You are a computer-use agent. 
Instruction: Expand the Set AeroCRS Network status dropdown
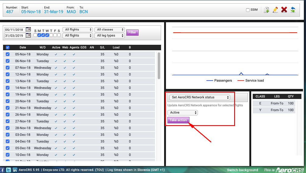[x=199, y=97]
